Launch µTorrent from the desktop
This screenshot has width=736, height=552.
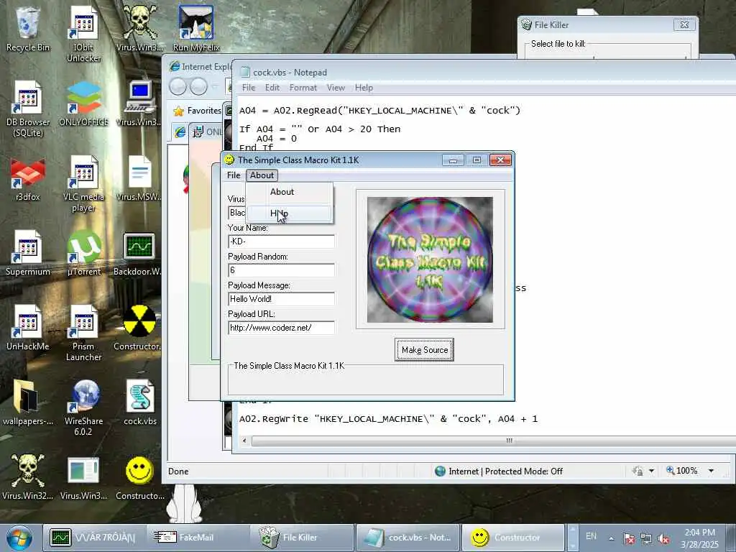point(83,254)
